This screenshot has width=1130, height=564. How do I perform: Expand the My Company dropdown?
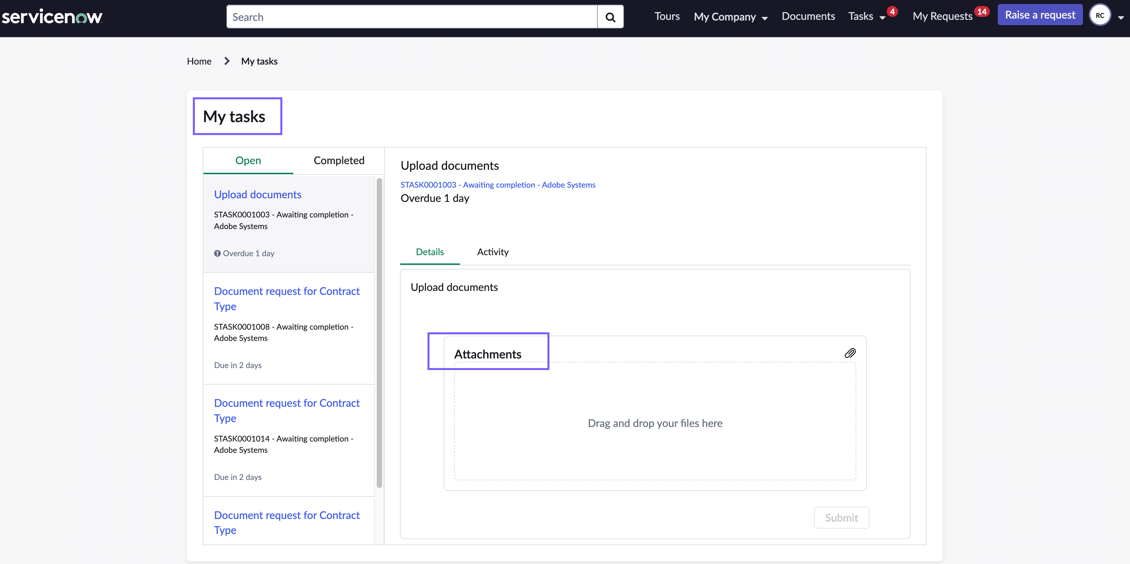730,17
